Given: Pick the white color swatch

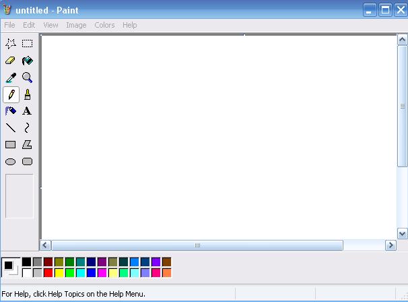Looking at the screenshot, I should coord(26,273).
